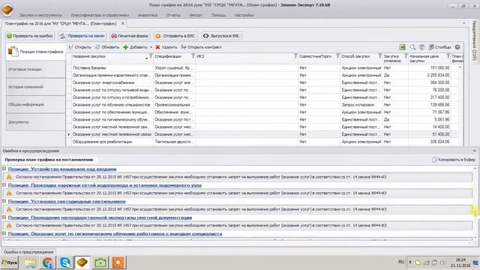
Task: Open Импорт menu
Action: [x=196, y=15]
